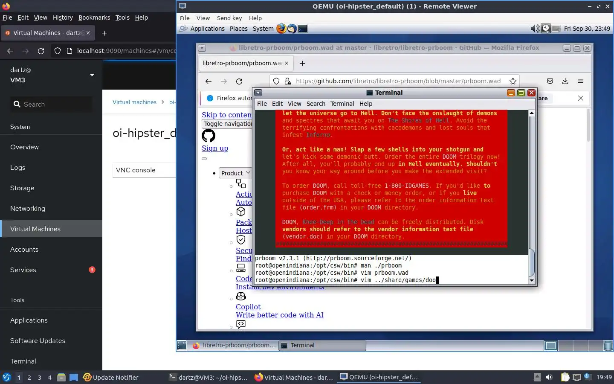Open Send key menu in Remote Viewer

pos(229,18)
